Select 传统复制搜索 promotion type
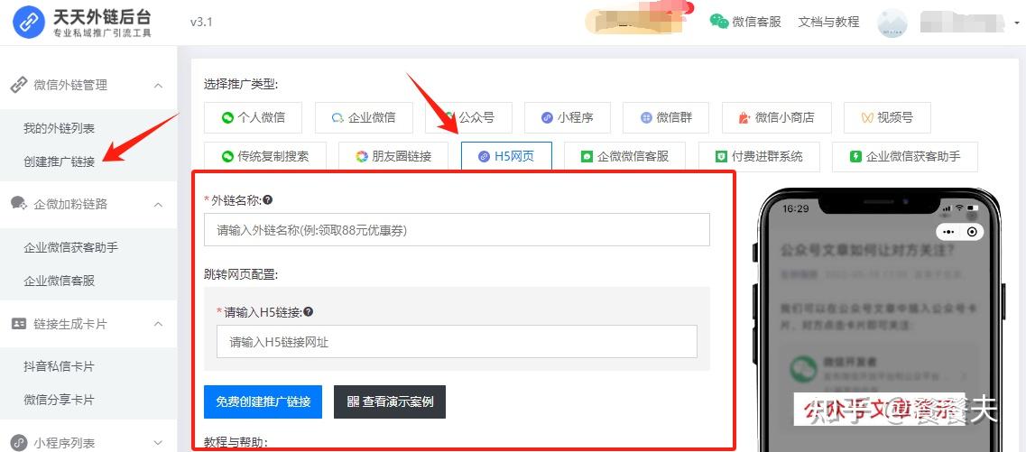1026x452 pixels. click(265, 156)
